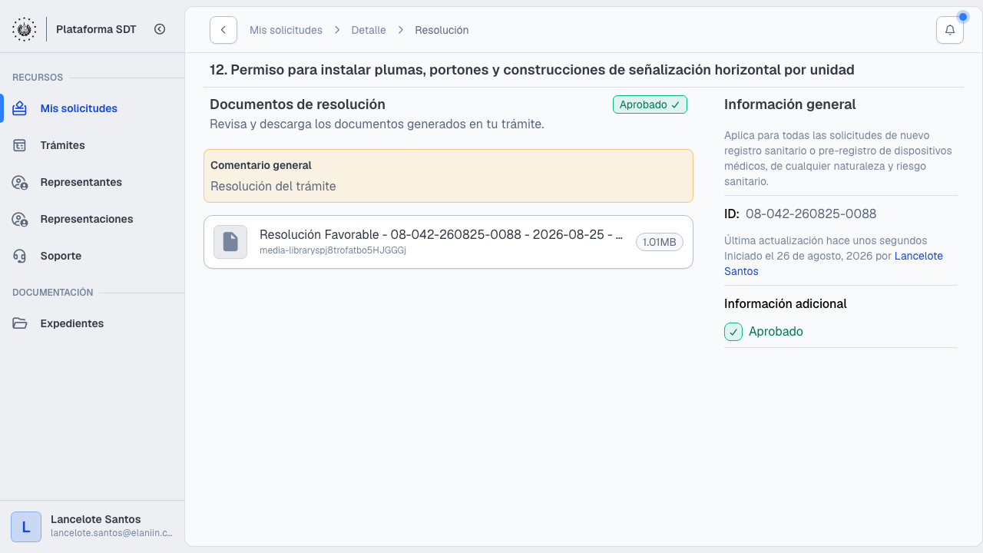983x553 pixels.
Task: Click the green check icon beside Aprobado
Action: (733, 332)
